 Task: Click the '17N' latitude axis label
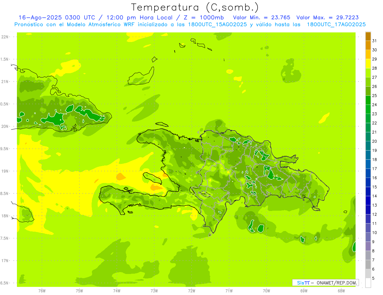5,261
